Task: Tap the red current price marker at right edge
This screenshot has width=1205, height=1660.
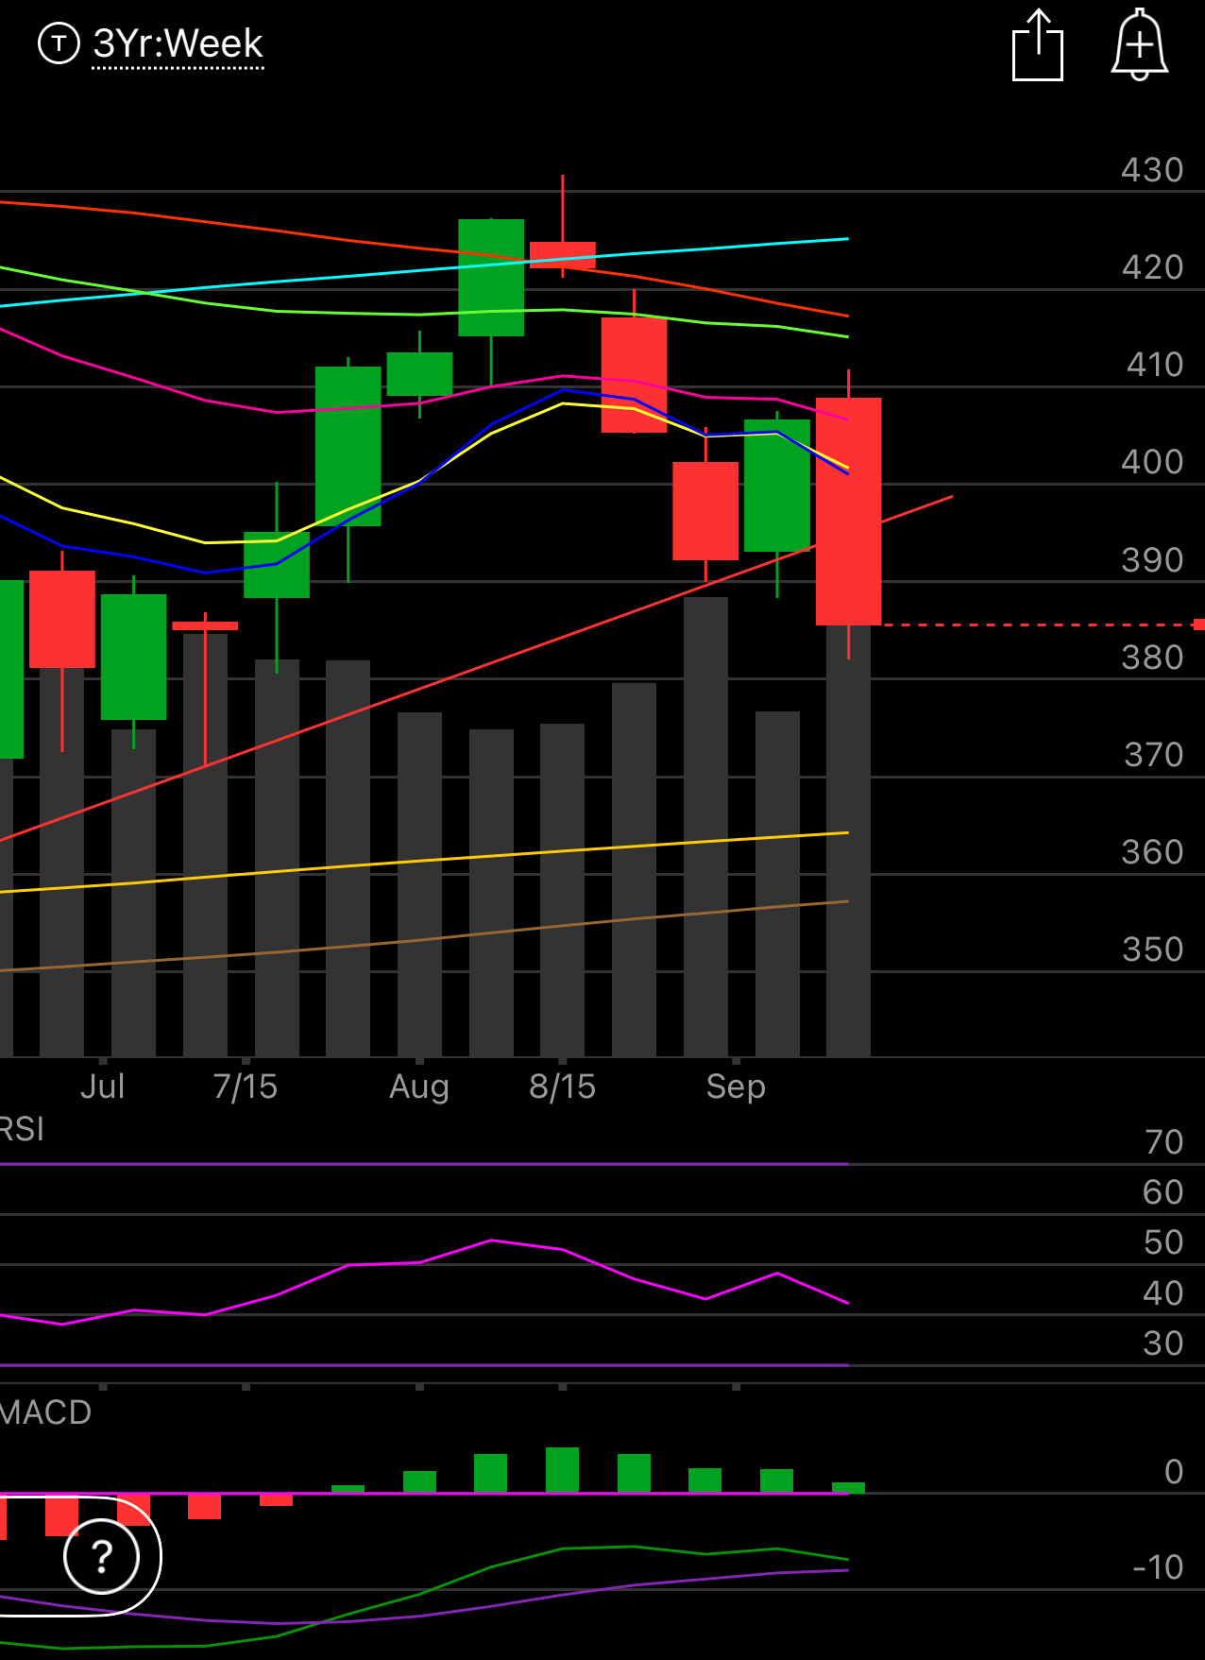Action: (1198, 625)
